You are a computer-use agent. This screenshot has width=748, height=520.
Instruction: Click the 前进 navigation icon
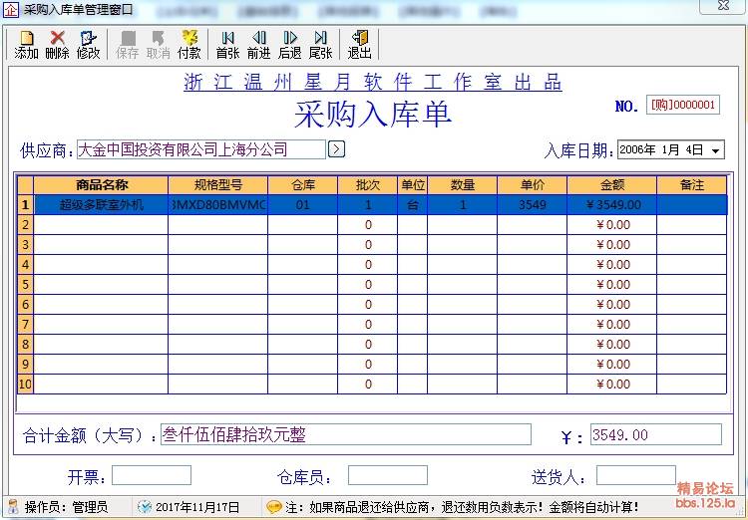258,45
